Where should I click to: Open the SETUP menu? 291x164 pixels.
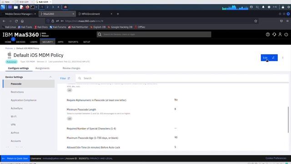tap(86, 42)
